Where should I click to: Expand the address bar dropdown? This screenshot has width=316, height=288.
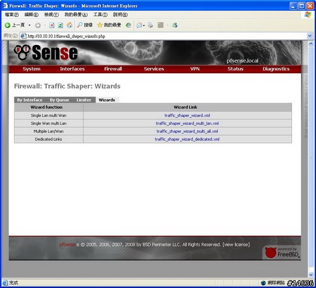point(310,36)
